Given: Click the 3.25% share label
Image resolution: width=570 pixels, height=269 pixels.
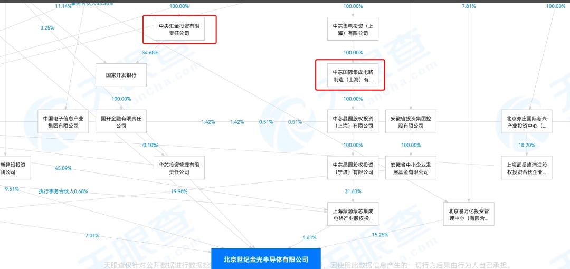Looking at the screenshot, I should coord(47,27).
